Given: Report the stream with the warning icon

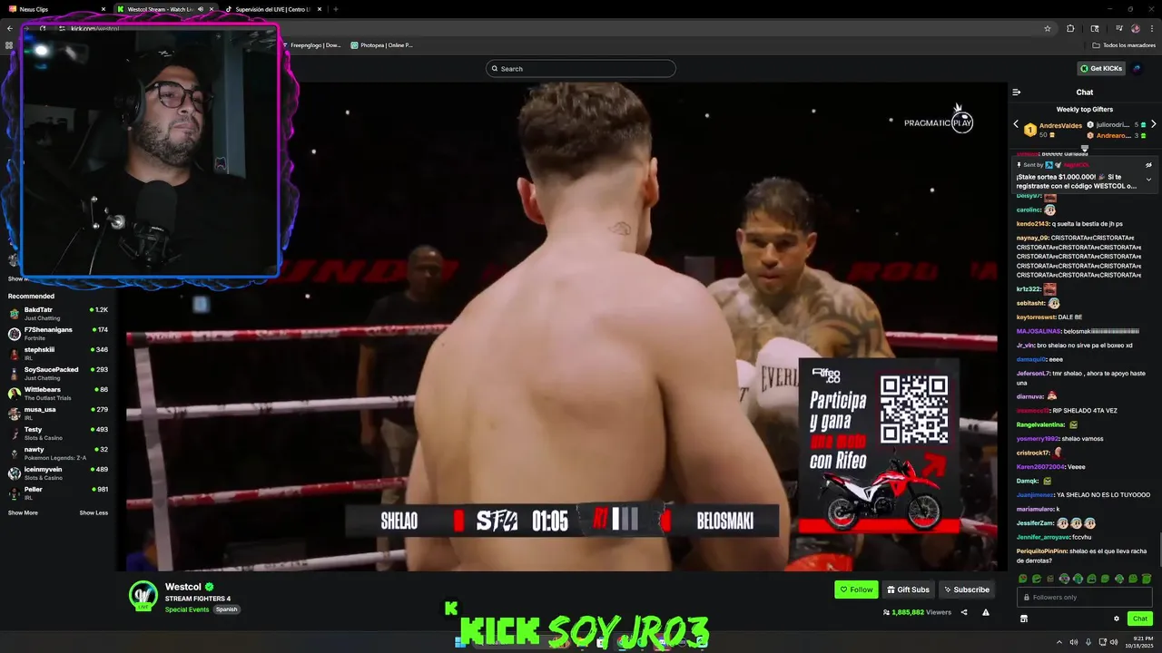Looking at the screenshot, I should [986, 612].
